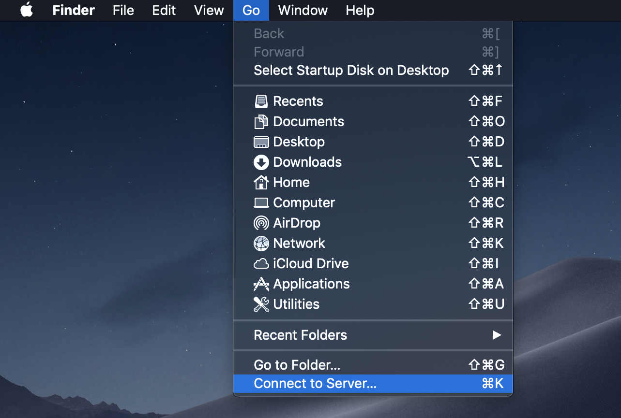Click the iCloud Drive label
The image size is (621, 418).
311,263
